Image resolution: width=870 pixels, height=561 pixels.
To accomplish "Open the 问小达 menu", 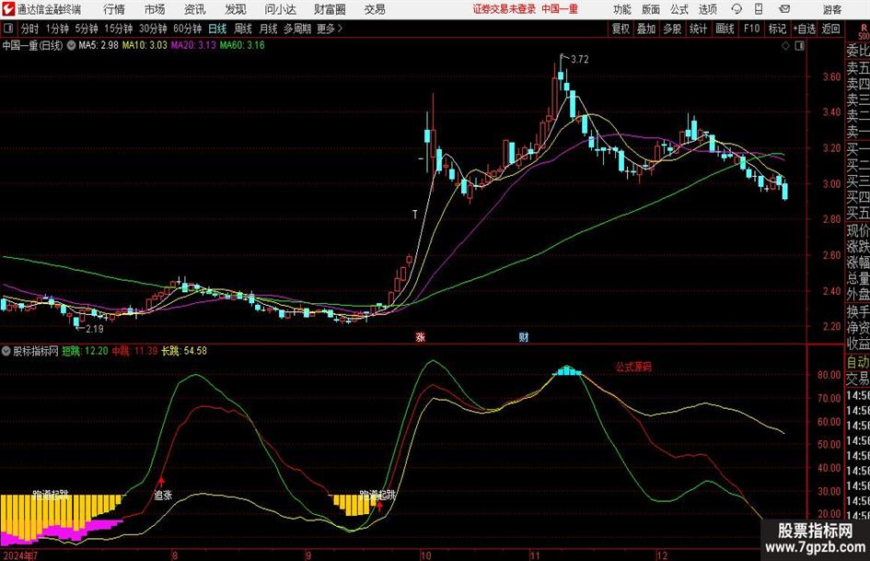I will [280, 9].
